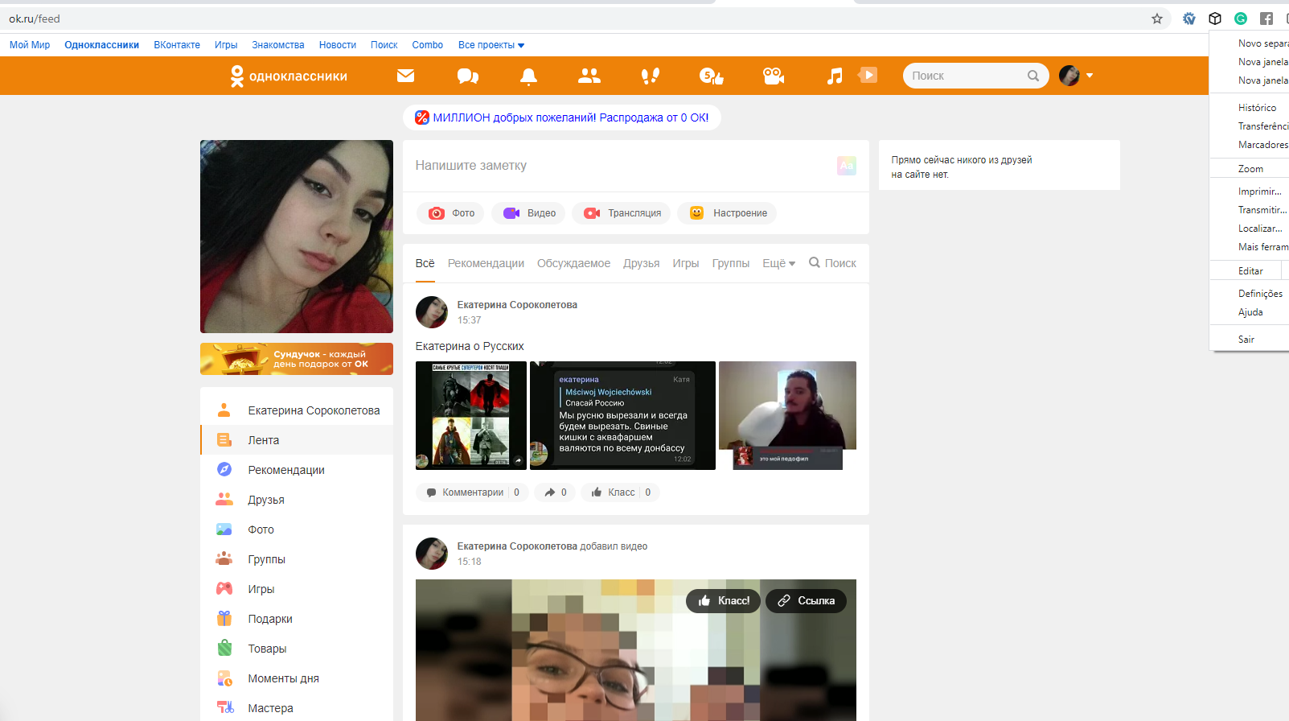This screenshot has height=721, width=1289.
Task: Open the Мой Мир link
Action: click(30, 45)
